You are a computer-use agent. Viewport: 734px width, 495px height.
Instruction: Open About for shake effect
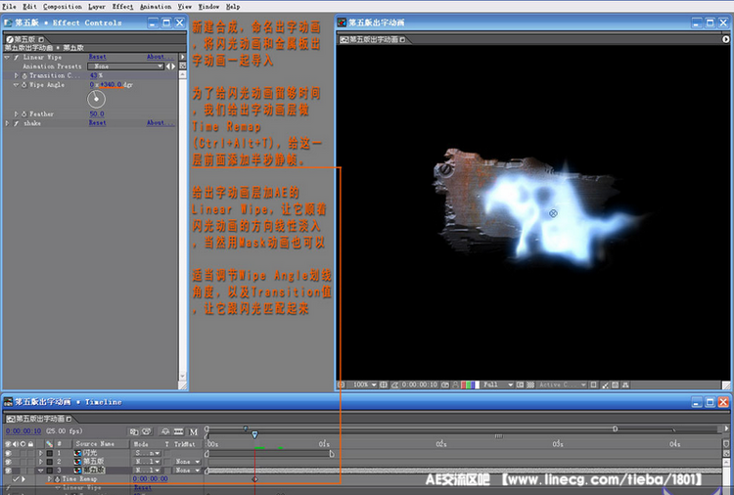tap(160, 122)
